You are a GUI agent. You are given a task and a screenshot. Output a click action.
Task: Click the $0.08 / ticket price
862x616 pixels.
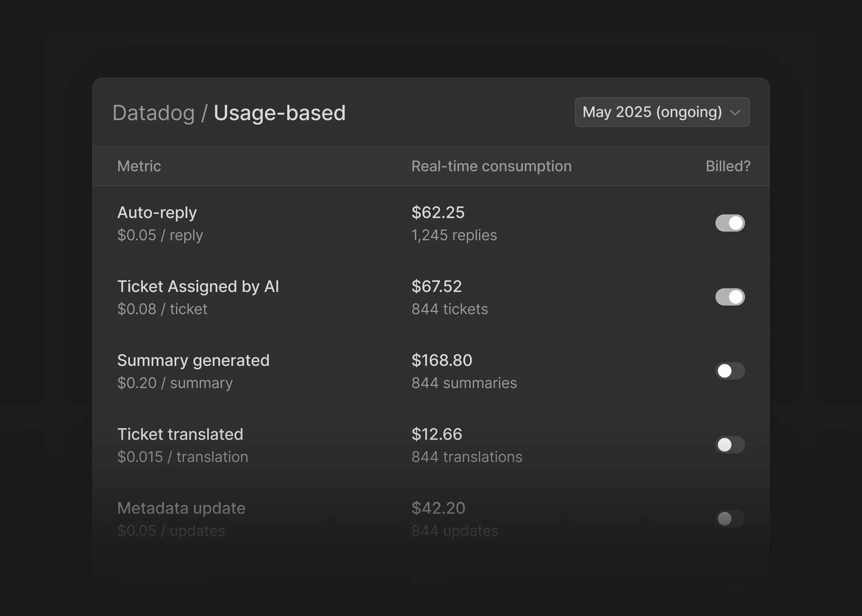click(162, 309)
